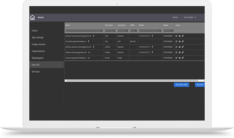Open the Komal Singh user dropdown
This screenshot has height=138, width=234.
(x=190, y=17)
